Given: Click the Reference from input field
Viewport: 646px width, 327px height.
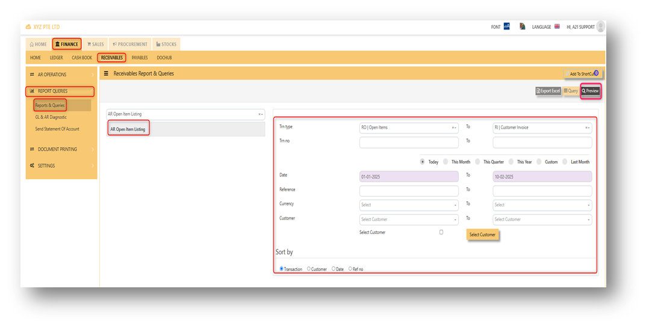Looking at the screenshot, I should click(409, 191).
